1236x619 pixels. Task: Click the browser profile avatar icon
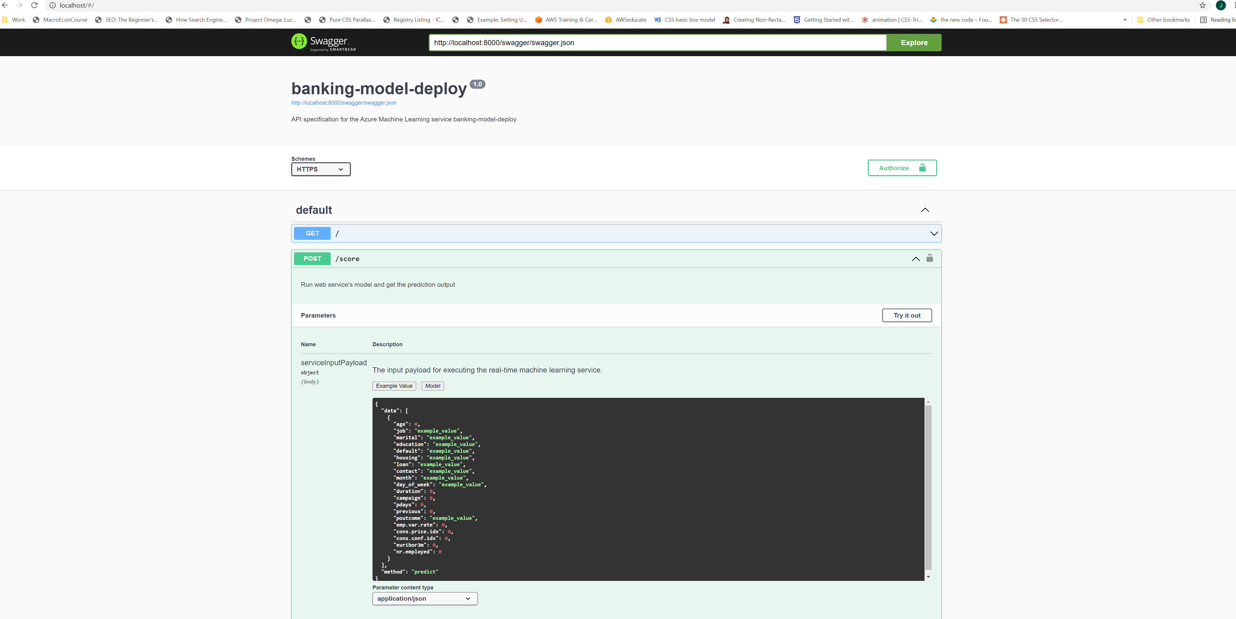pyautogui.click(x=1221, y=5)
